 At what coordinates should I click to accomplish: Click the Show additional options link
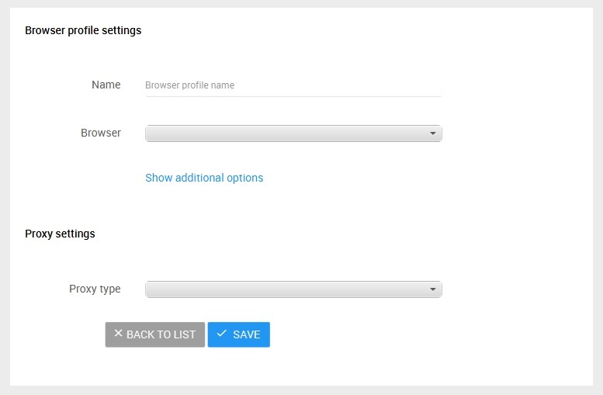click(204, 178)
